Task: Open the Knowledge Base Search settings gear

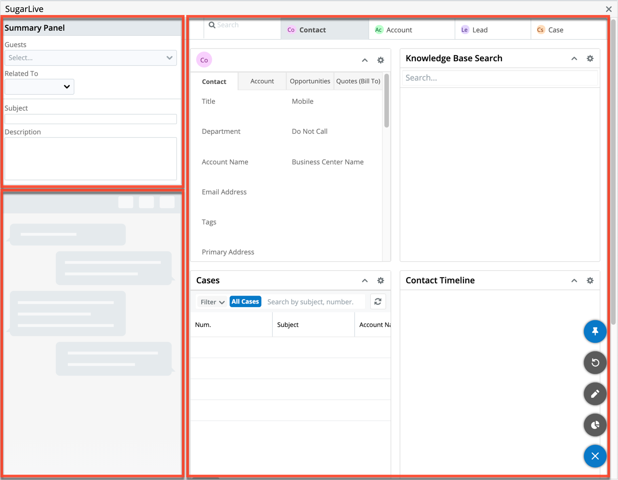Action: pyautogui.click(x=590, y=58)
